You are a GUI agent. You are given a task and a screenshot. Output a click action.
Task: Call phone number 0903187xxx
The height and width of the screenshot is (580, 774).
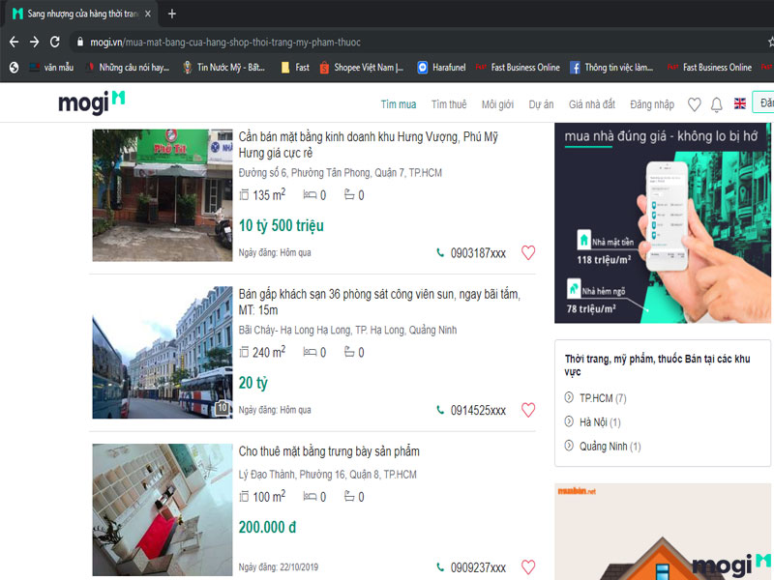[478, 253]
